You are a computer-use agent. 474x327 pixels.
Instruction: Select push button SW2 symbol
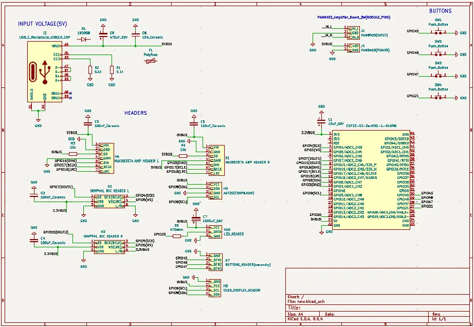(x=438, y=54)
